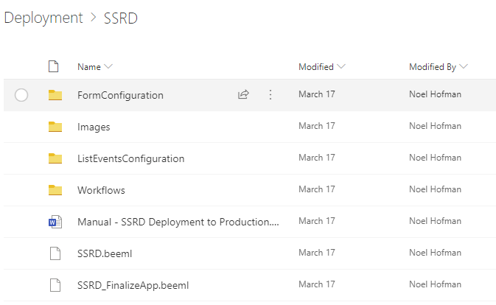Image resolution: width=496 pixels, height=305 pixels.
Task: Click the FormConfiguration folder icon
Action: [x=55, y=95]
